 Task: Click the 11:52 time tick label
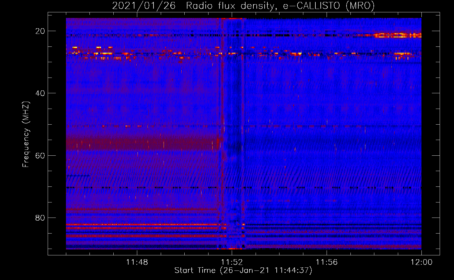pos(232,262)
